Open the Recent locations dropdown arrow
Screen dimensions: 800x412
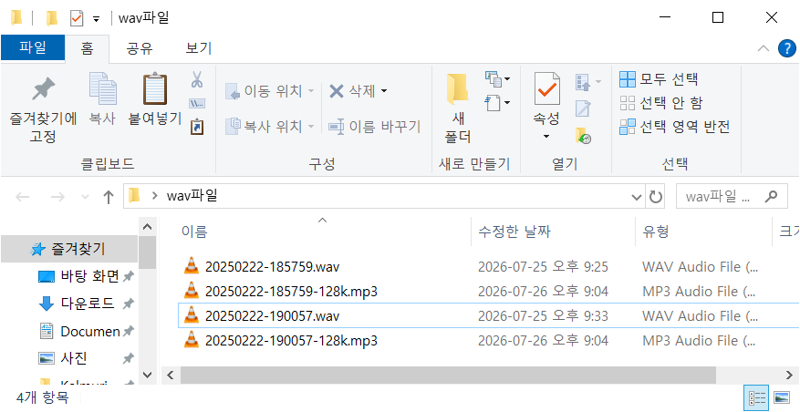[x=85, y=197]
